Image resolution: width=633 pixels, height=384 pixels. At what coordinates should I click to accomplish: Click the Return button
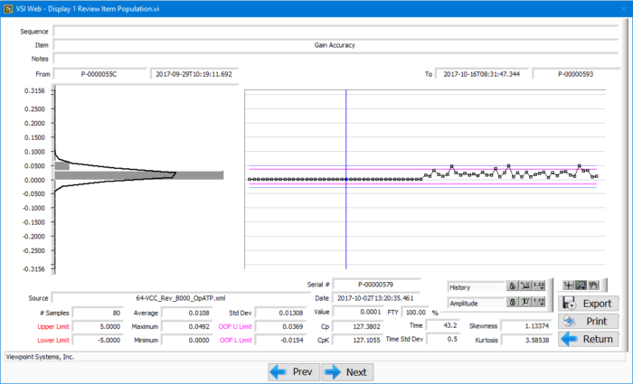tap(588, 339)
